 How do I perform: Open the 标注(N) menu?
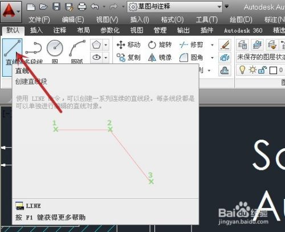[x=275, y=19]
